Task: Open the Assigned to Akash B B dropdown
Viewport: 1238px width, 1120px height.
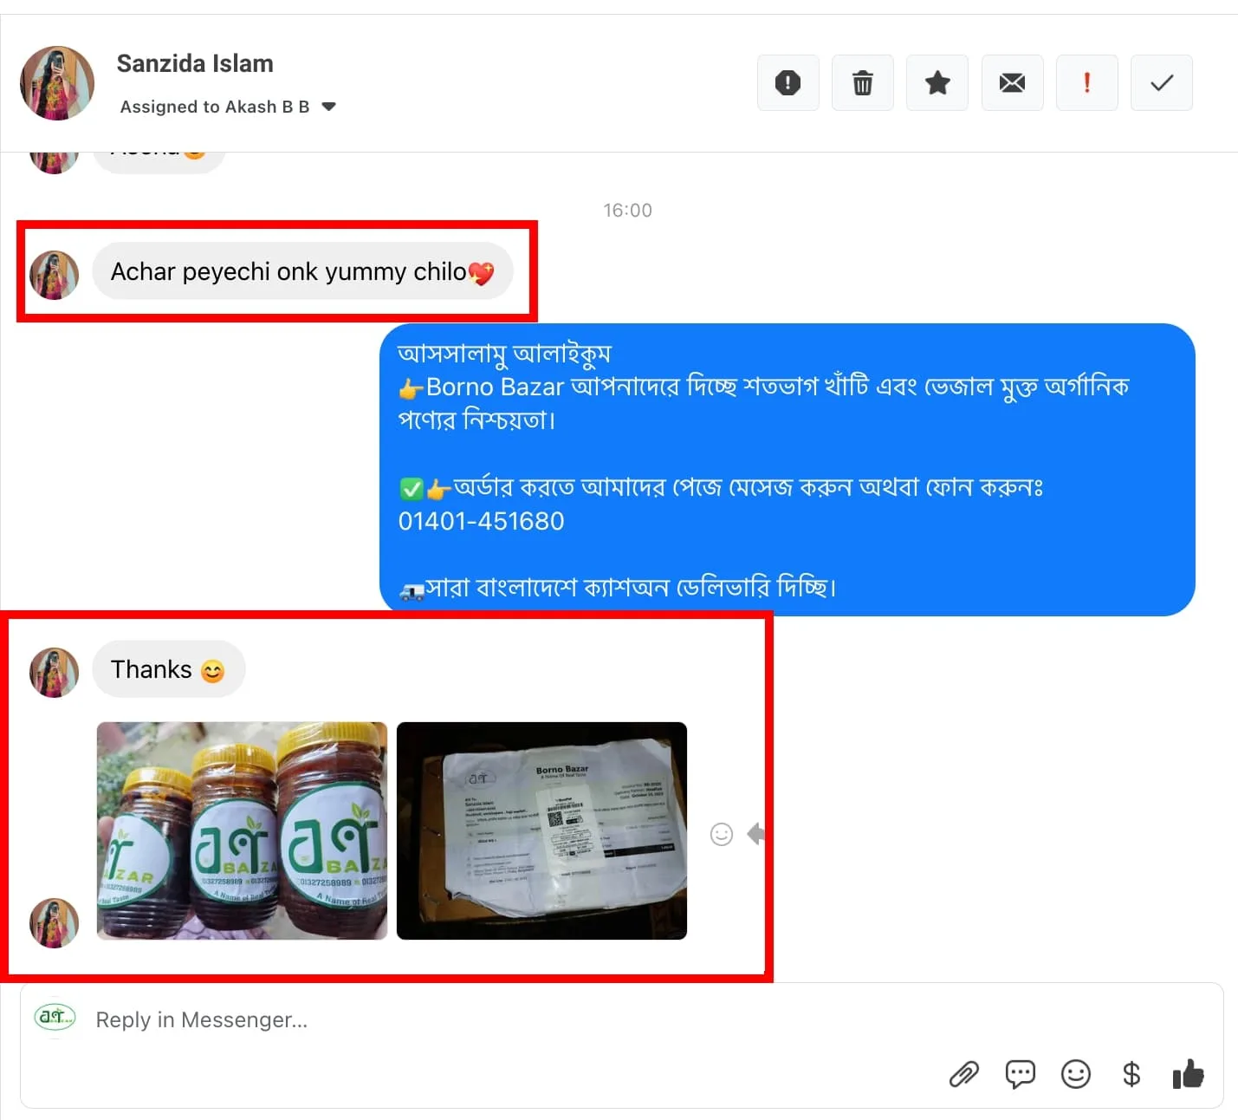Action: tap(228, 107)
